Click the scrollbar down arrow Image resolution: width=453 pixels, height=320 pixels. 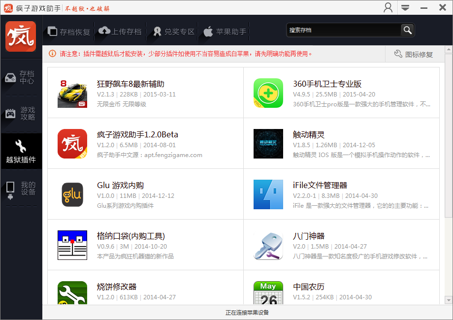[x=448, y=300]
